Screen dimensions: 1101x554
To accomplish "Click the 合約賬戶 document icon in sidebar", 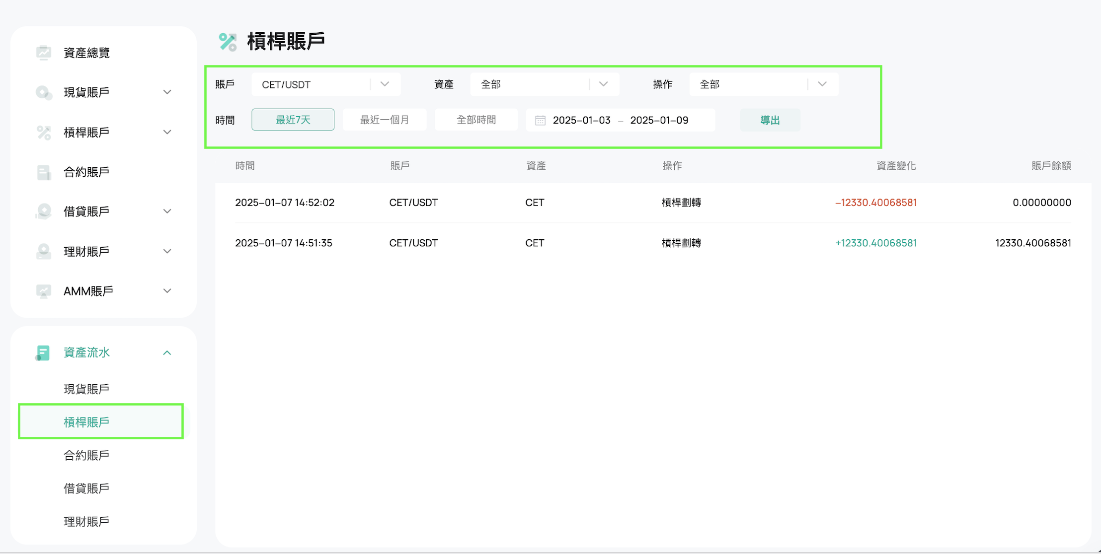I will 44,172.
